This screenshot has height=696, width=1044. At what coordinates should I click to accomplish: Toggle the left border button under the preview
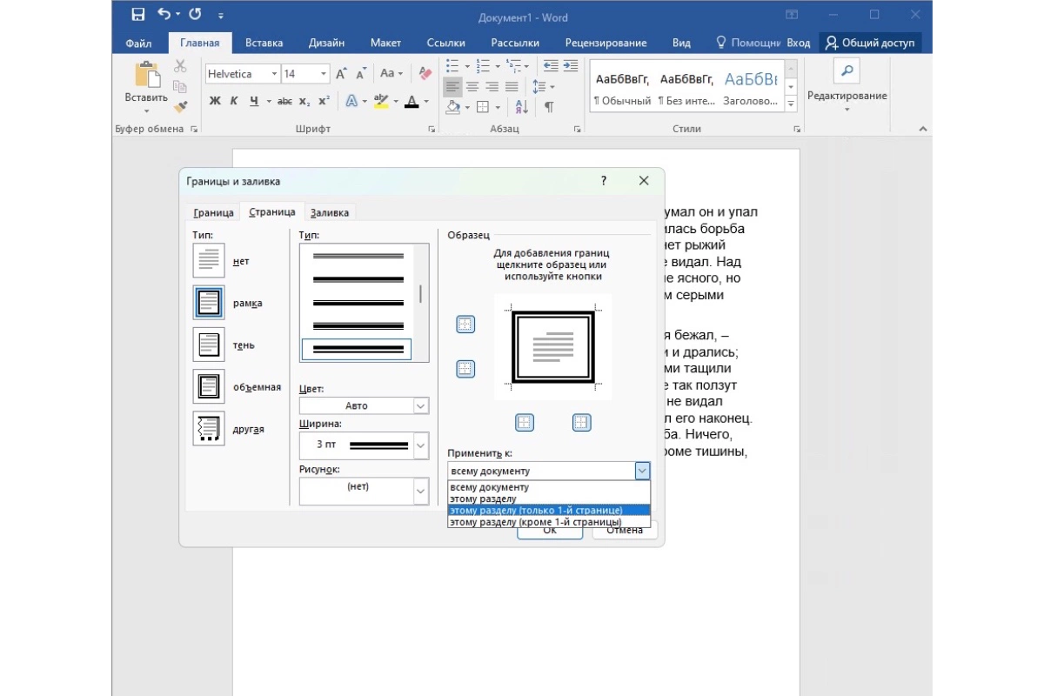pyautogui.click(x=524, y=423)
